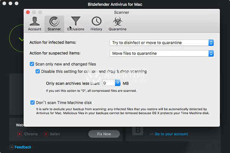Toggle Scan only new and changed files
This screenshot has width=230, height=153.
click(32, 64)
